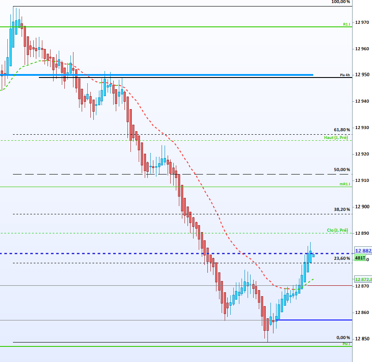Select the mR1 J label

(345, 184)
